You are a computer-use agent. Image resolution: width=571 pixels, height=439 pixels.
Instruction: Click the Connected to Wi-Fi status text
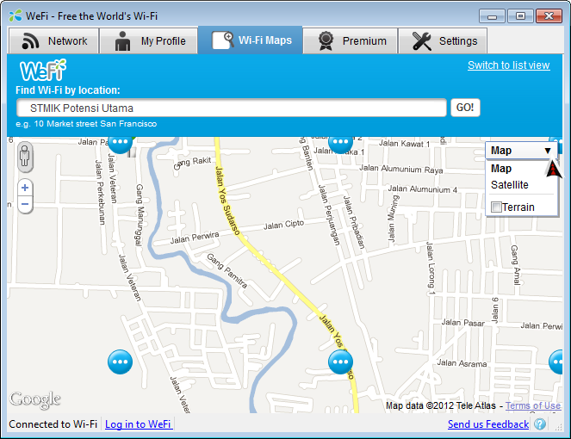tap(53, 424)
